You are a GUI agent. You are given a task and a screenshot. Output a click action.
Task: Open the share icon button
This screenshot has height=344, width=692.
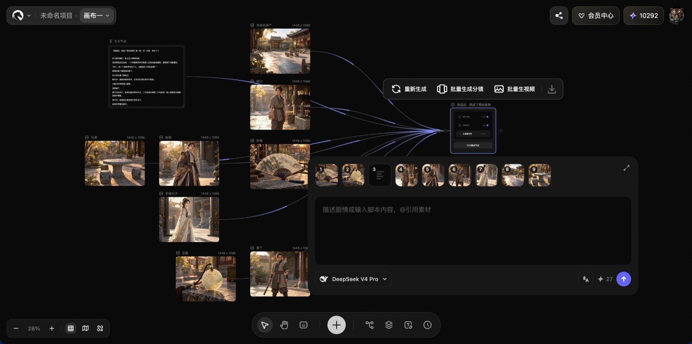point(559,16)
